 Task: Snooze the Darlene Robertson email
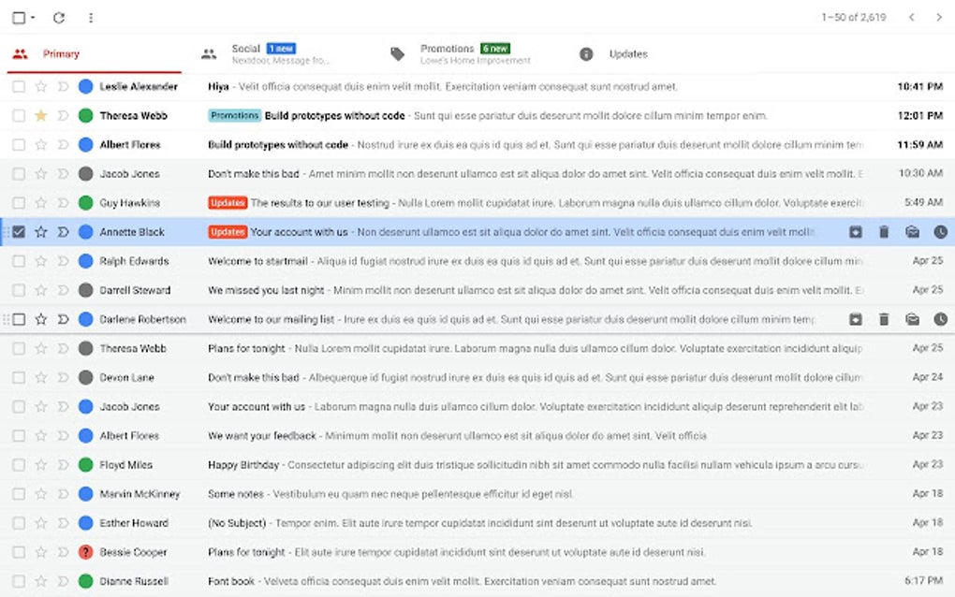941,319
